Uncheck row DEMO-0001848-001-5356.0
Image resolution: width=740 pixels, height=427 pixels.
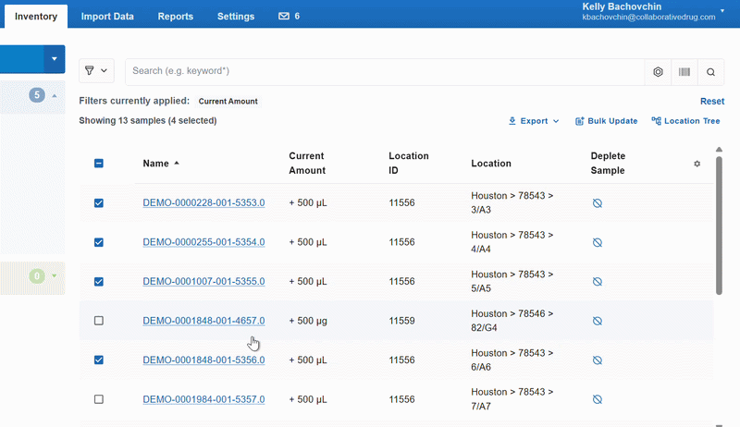pos(99,360)
